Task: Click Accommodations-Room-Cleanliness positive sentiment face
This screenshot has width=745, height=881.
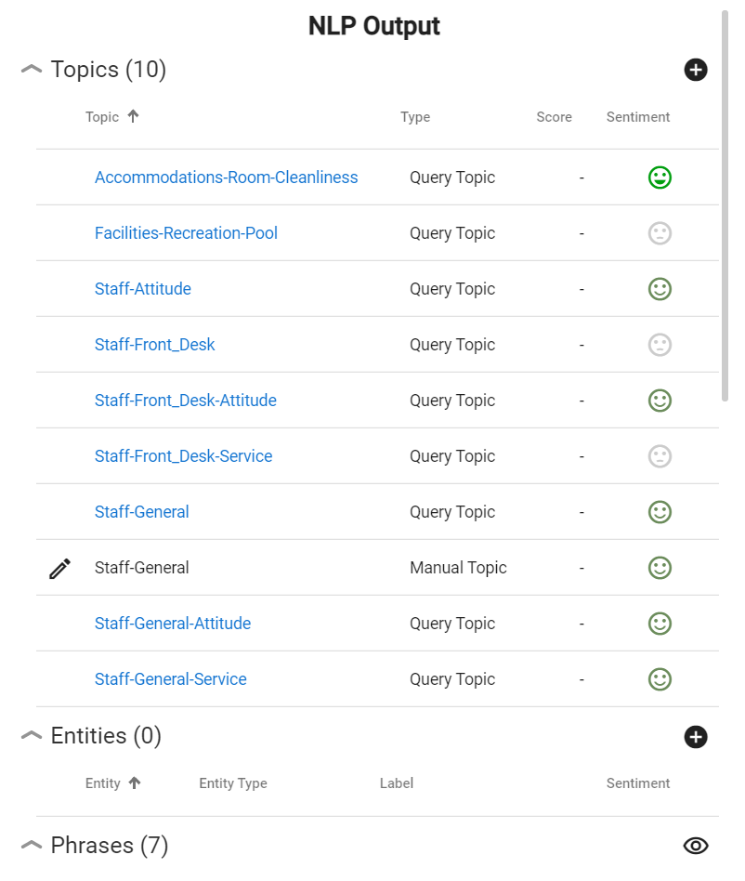Action: [660, 178]
